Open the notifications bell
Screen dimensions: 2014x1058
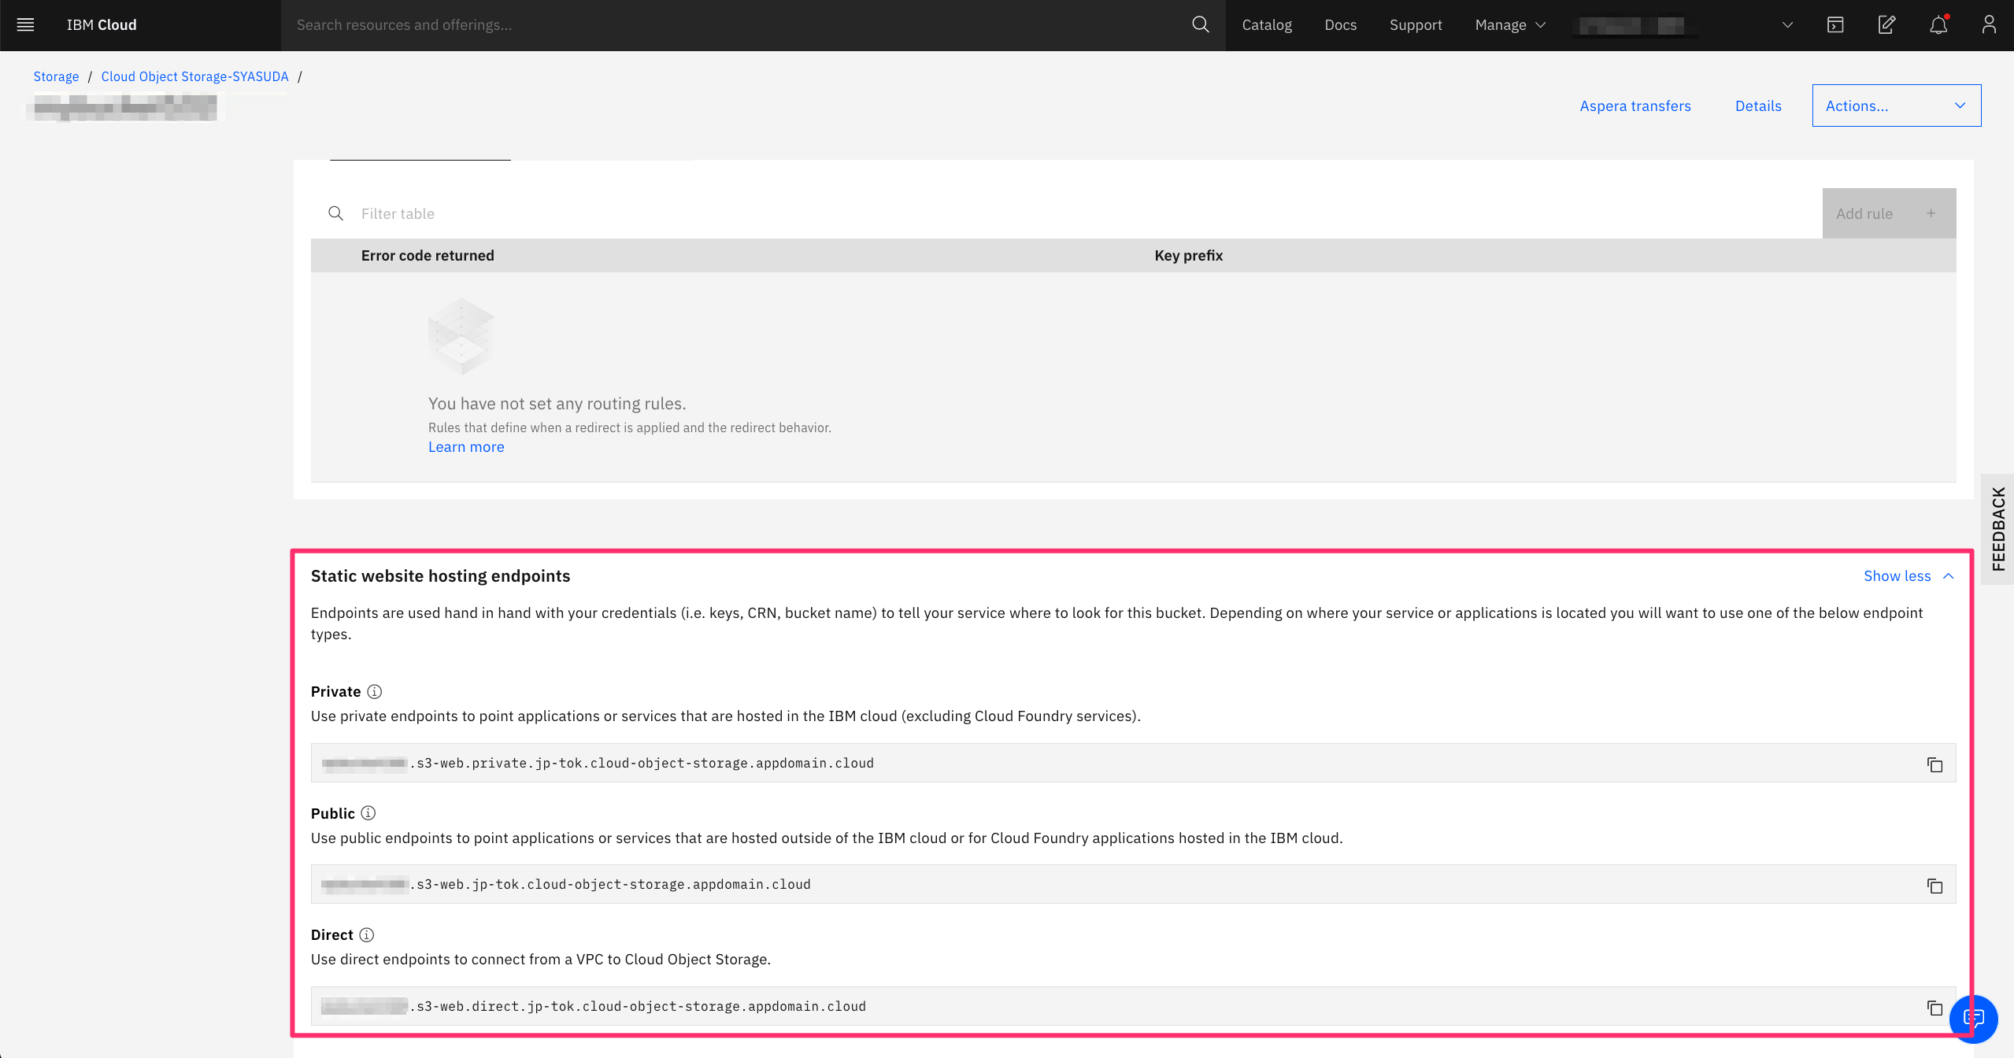click(1938, 24)
